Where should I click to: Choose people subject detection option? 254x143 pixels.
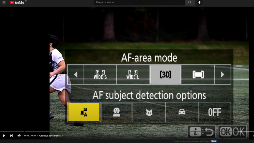click(x=117, y=112)
